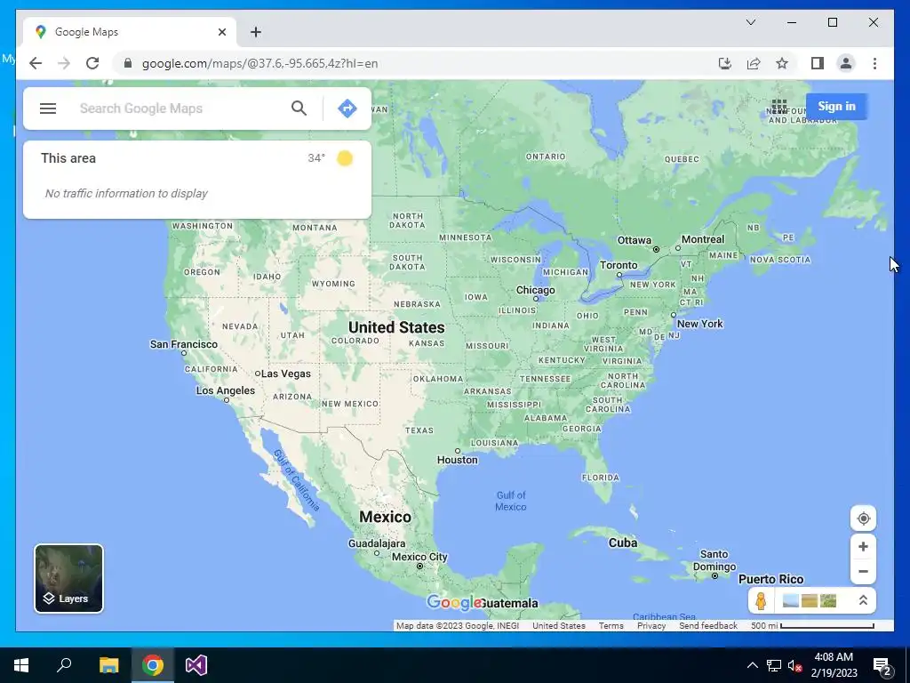Click the Sign in button
The width and height of the screenshot is (910, 683).
836,107
